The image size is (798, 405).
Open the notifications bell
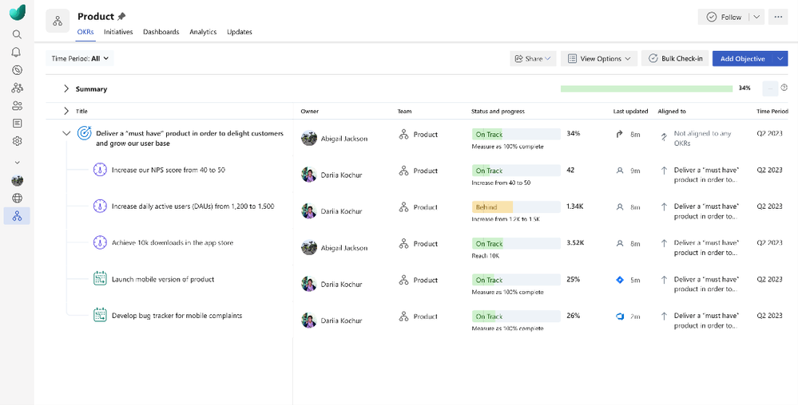(x=17, y=53)
